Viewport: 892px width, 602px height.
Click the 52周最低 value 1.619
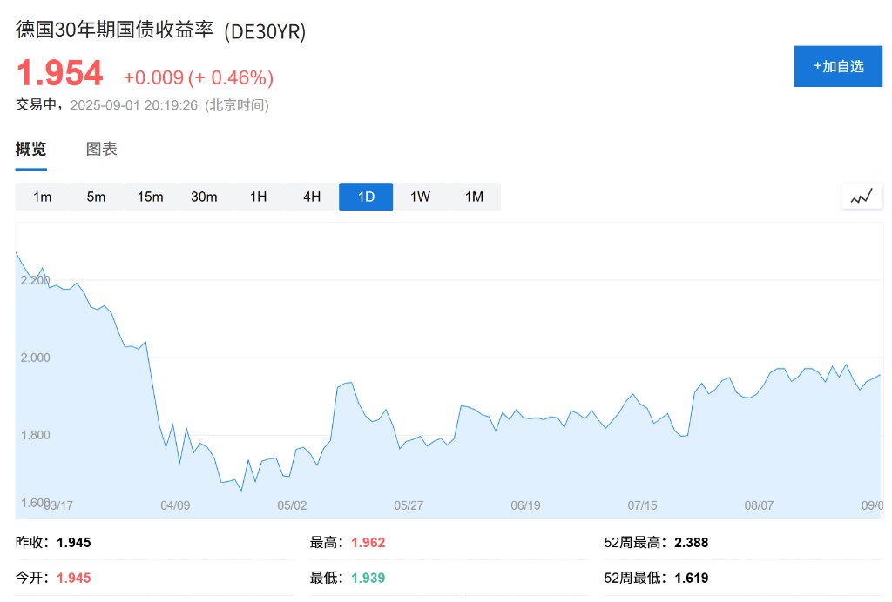[x=691, y=578]
